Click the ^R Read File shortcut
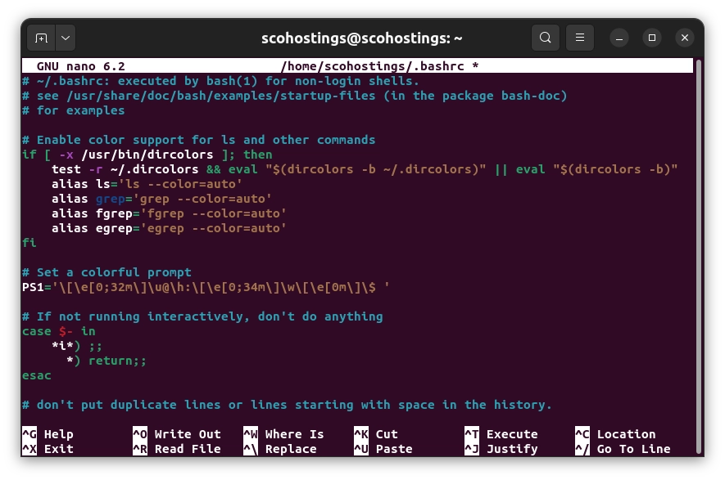 coord(177,449)
